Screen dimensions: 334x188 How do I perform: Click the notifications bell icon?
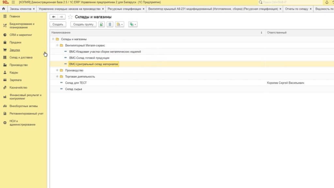(327, 2)
